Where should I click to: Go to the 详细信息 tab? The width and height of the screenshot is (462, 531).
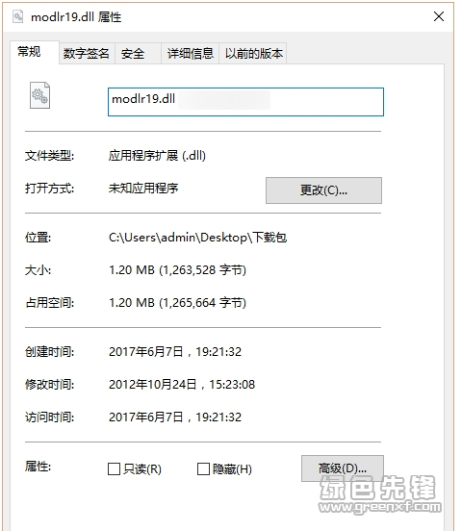tap(191, 54)
